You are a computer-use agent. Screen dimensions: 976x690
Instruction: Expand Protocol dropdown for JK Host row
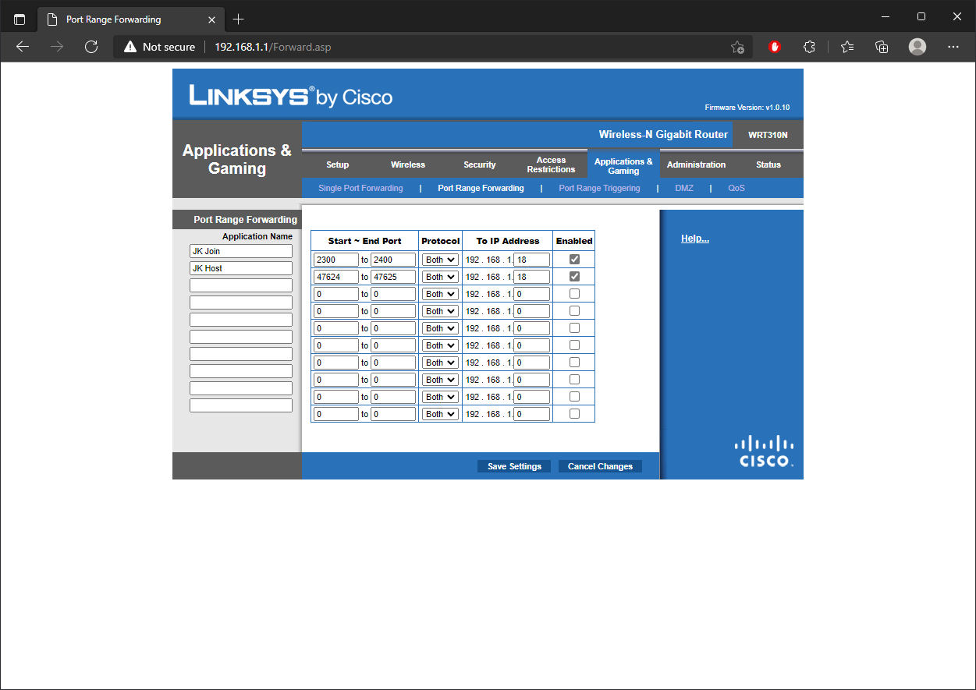440,277
